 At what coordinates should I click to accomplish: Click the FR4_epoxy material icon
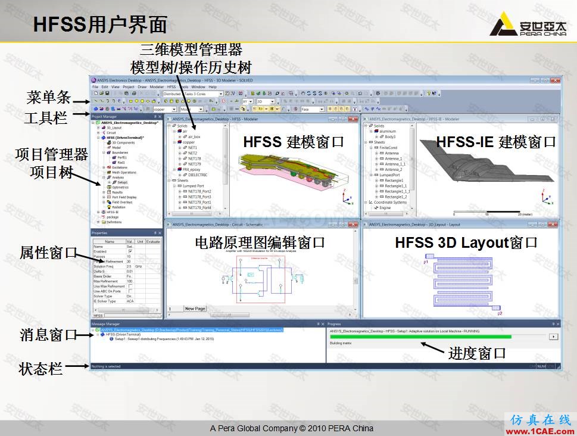tap(180, 169)
